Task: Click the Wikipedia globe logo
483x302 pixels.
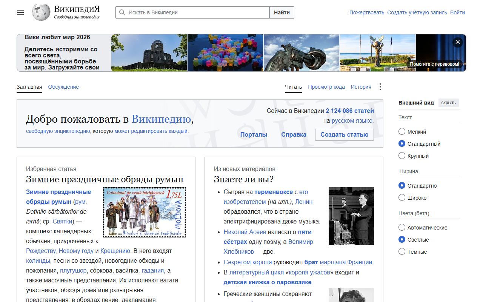Action: (x=41, y=12)
